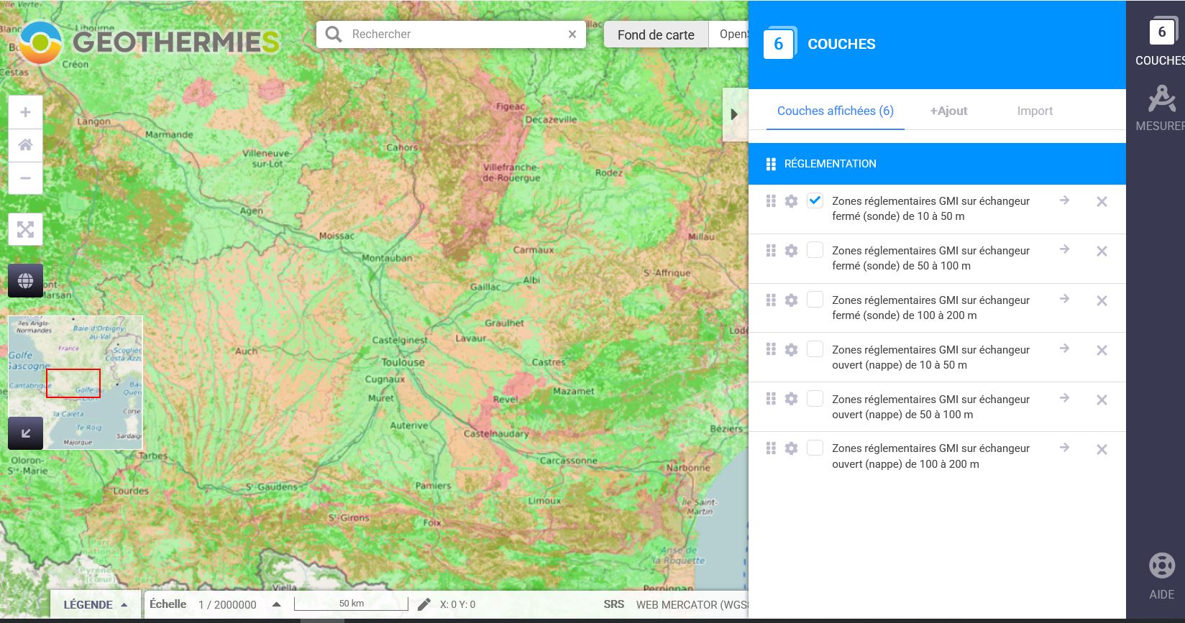This screenshot has width=1185, height=623.
Task: Remove layer nappe de 10 à 50 m
Action: coord(1102,351)
